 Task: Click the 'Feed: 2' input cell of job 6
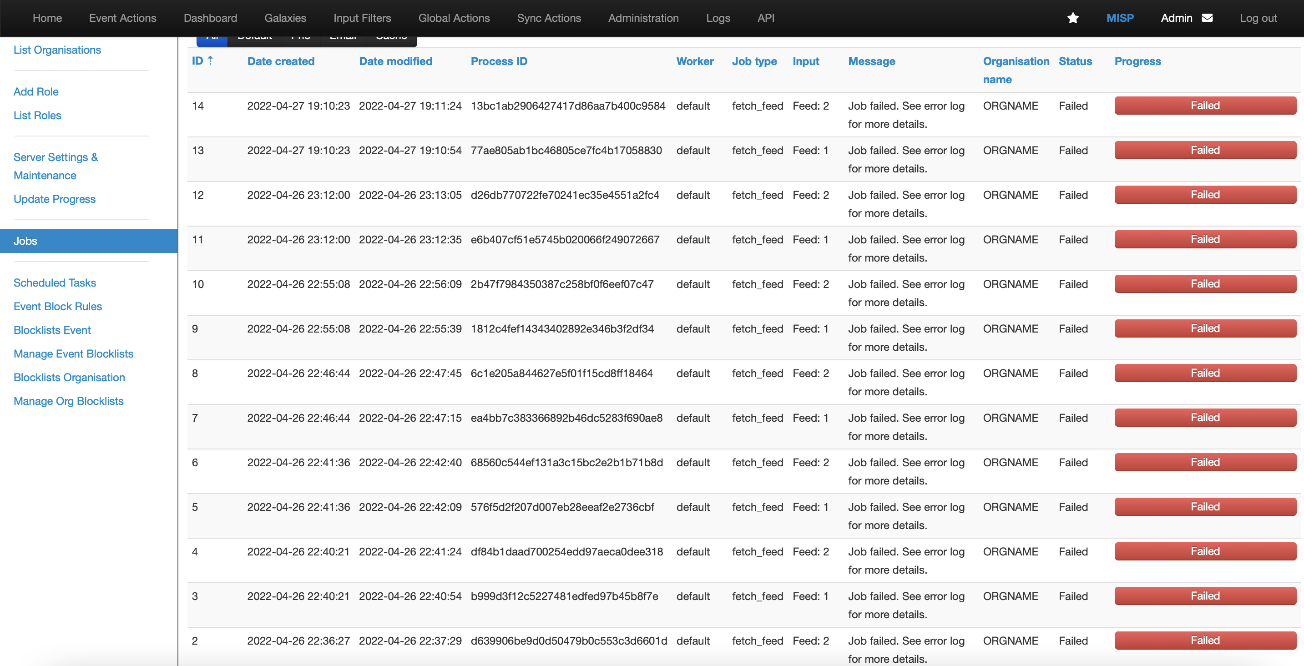[810, 463]
